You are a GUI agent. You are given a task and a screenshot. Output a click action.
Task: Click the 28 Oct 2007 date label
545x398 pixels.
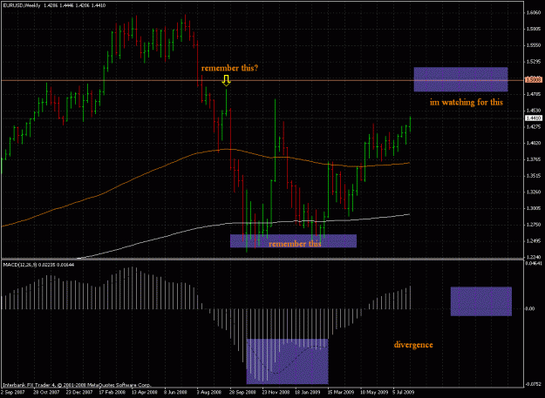44,393
